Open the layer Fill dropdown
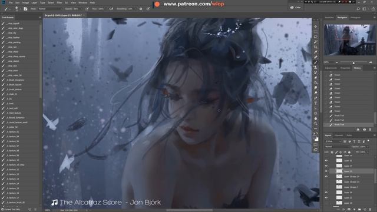Image resolution: width=377 pixels, height=212 pixels. click(x=368, y=152)
